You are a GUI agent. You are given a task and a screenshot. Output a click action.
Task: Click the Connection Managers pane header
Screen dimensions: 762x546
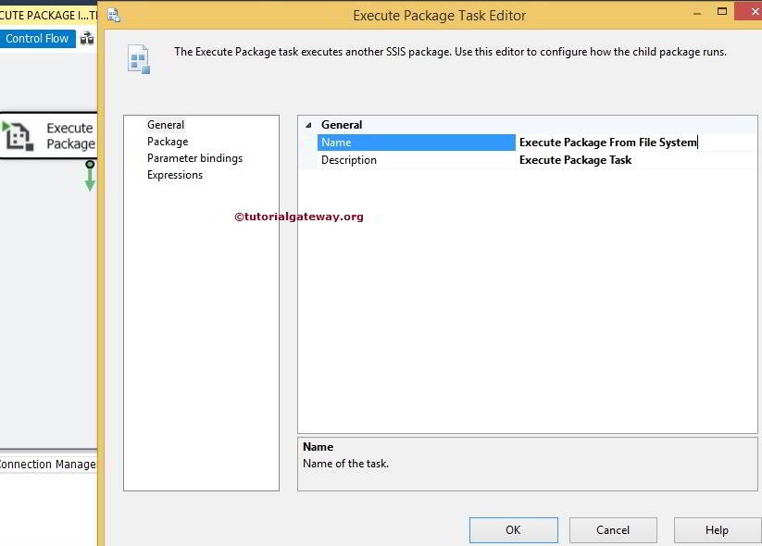point(47,464)
